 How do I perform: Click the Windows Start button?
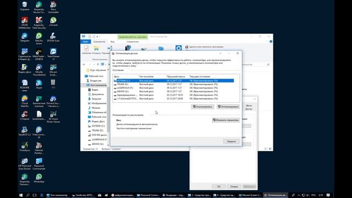click(x=21, y=195)
